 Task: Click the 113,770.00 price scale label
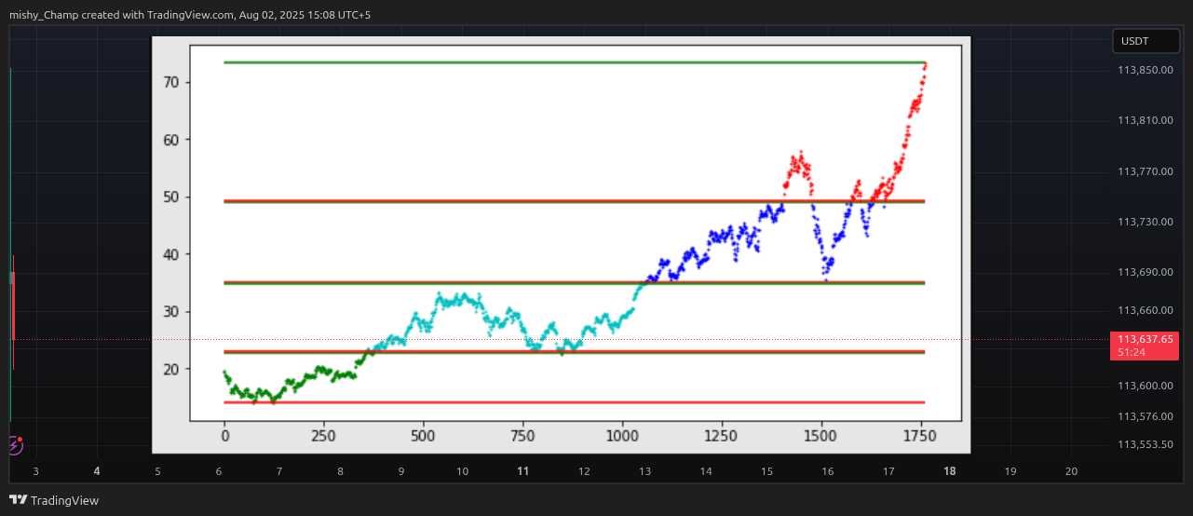pos(1145,171)
